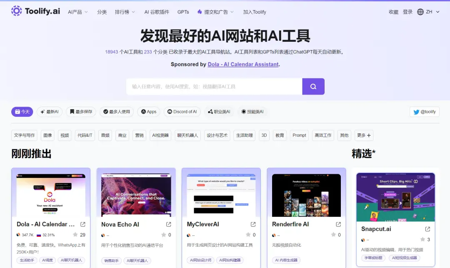
Task: Select the 职业类AI filter tab
Action: [219, 112]
